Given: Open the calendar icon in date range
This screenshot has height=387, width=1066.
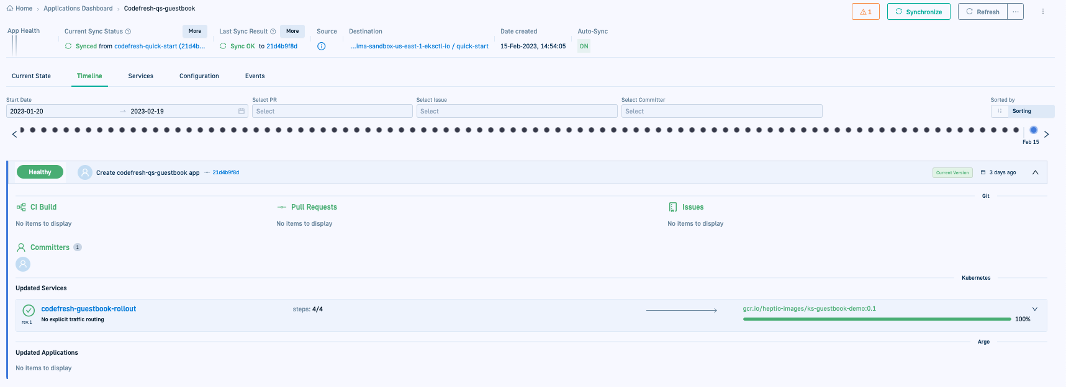Looking at the screenshot, I should point(242,112).
